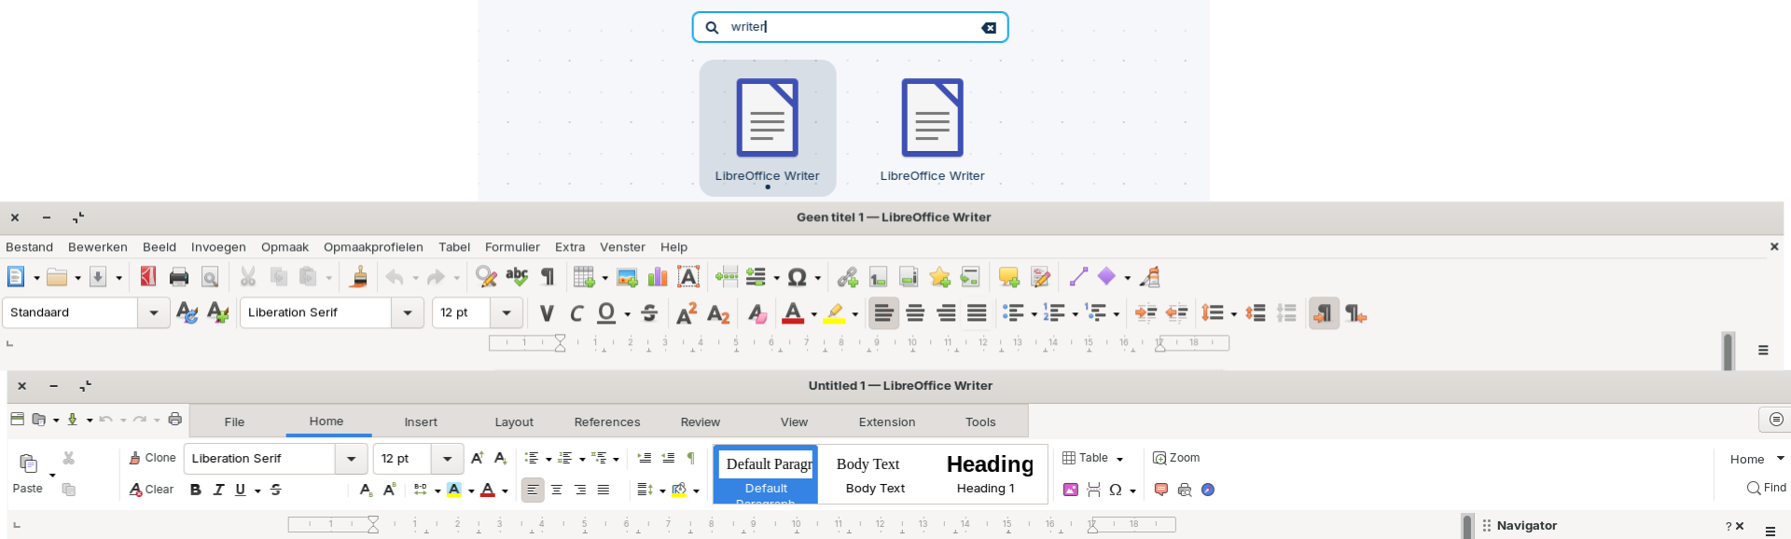Click Clear formatting in Untitled 1 ribbon
The image size is (1791, 539).
(151, 490)
